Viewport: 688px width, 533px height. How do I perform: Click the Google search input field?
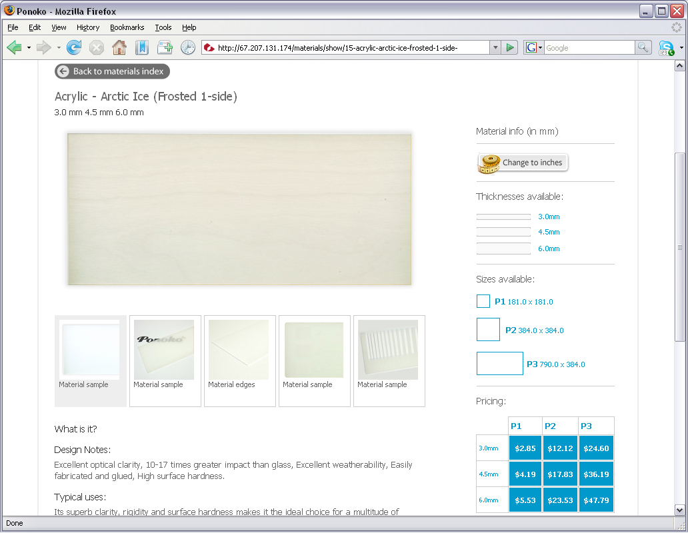589,48
